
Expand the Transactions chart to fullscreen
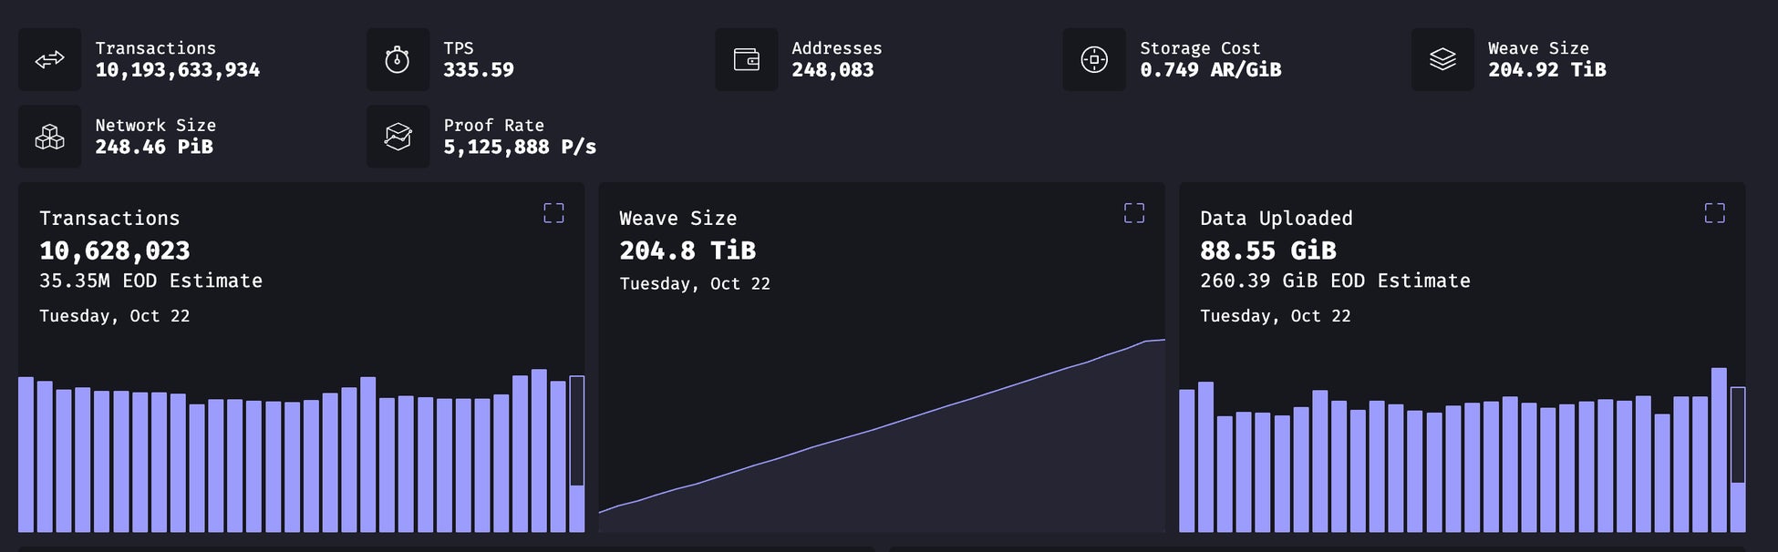point(553,213)
